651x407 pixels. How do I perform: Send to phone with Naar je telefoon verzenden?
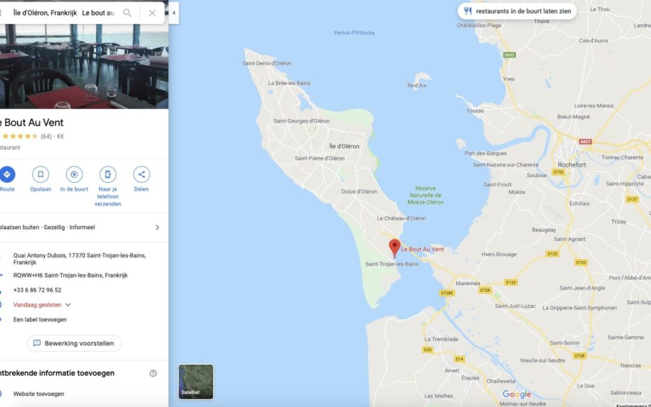pyautogui.click(x=108, y=174)
